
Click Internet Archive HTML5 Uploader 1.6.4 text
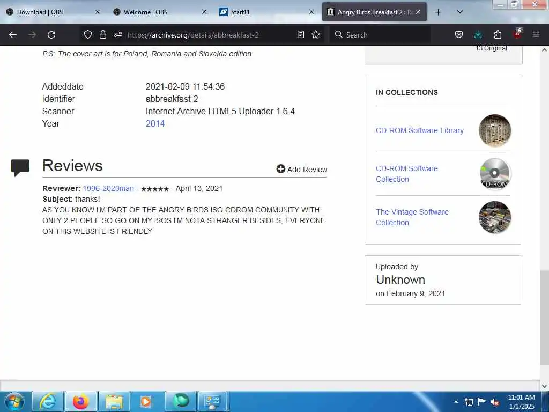coord(220,112)
